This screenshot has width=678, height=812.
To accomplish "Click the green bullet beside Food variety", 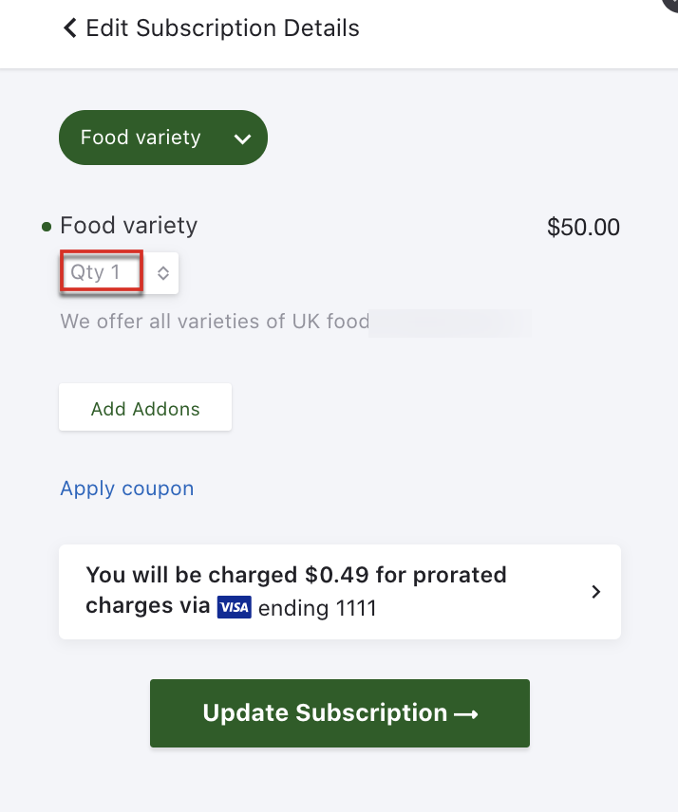I will click(x=47, y=227).
